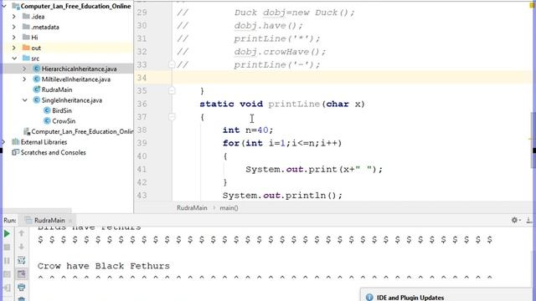Click the src source folder icon
This screenshot has width=536, height=301.
tap(26, 58)
